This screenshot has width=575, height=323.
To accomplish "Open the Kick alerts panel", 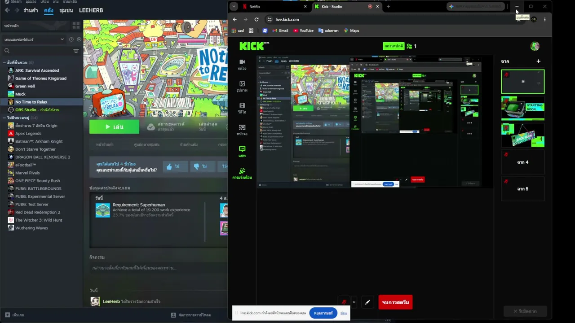I will click(x=242, y=174).
